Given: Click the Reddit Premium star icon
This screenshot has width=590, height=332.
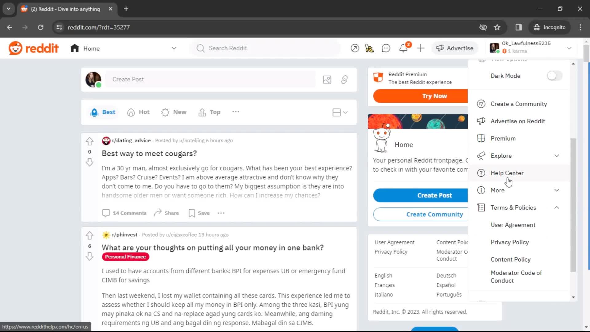Looking at the screenshot, I should pyautogui.click(x=378, y=78).
